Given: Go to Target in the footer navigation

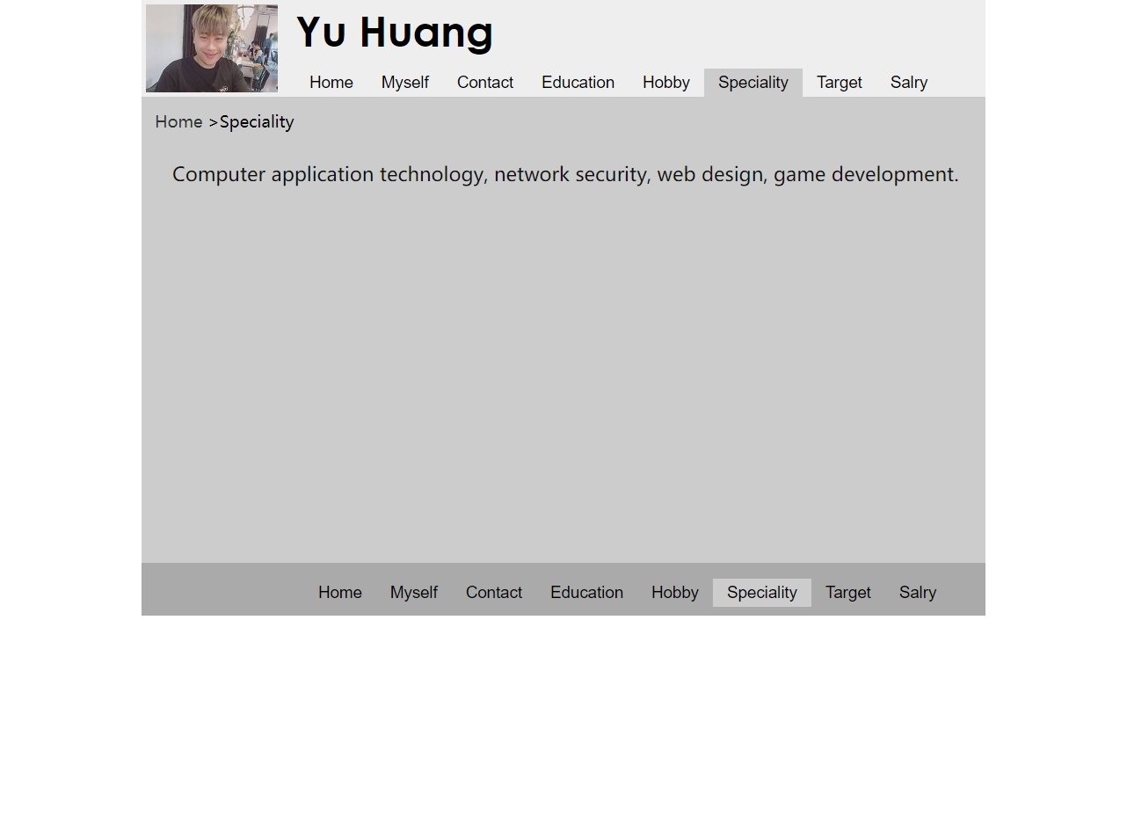Looking at the screenshot, I should (x=848, y=593).
